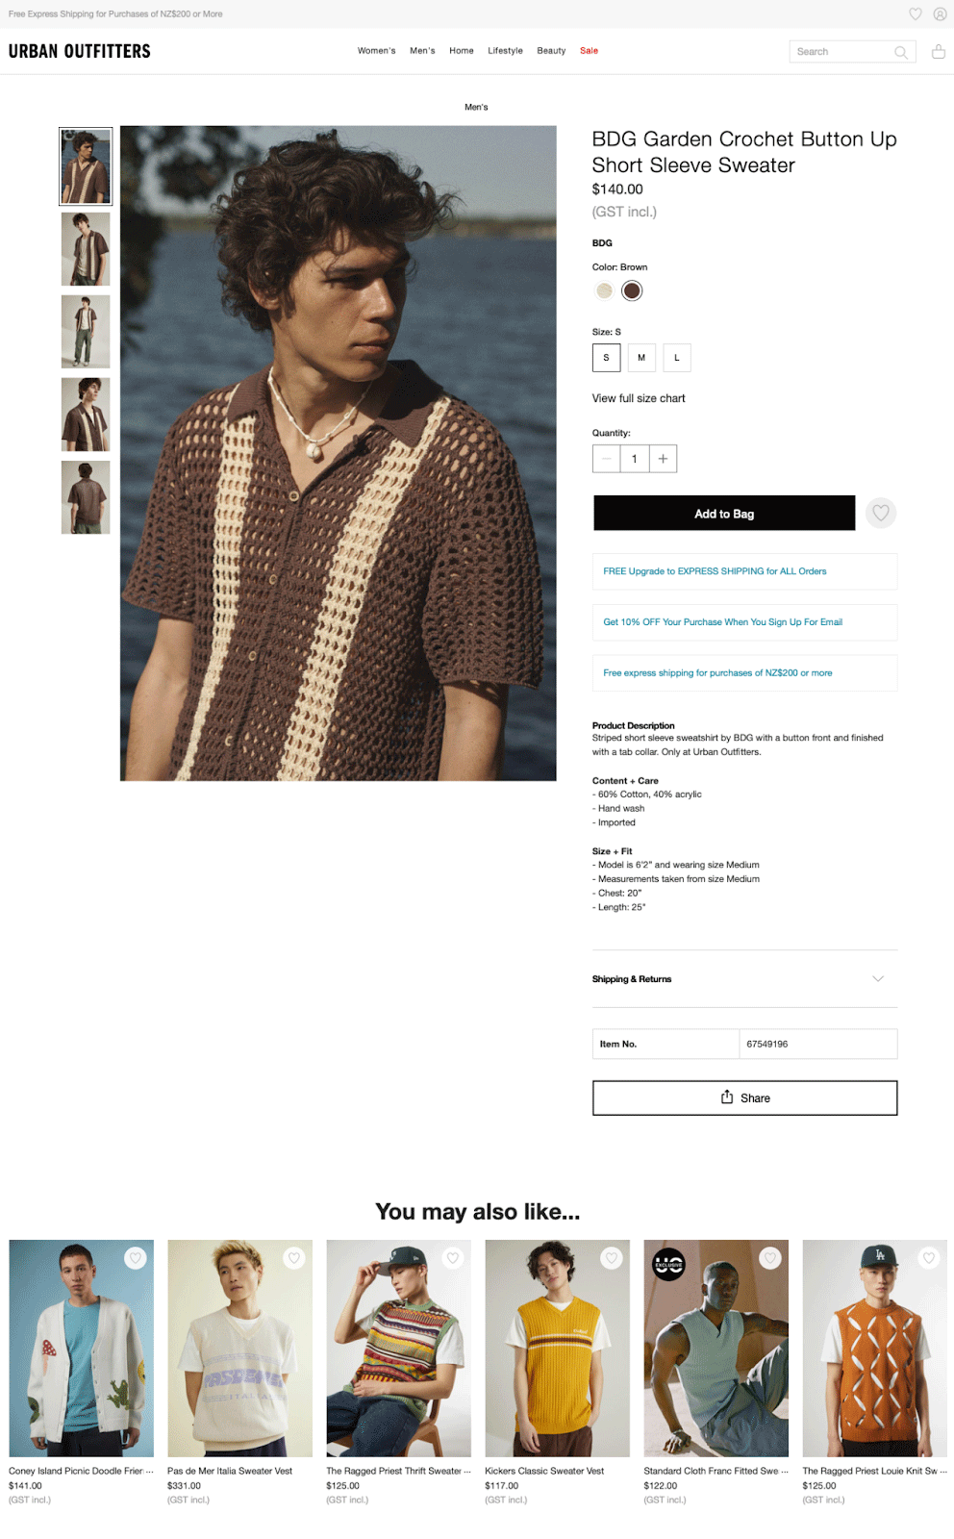Screen dimensions: 954x1539
Task: Open the Men's navigation menu
Action: [422, 51]
